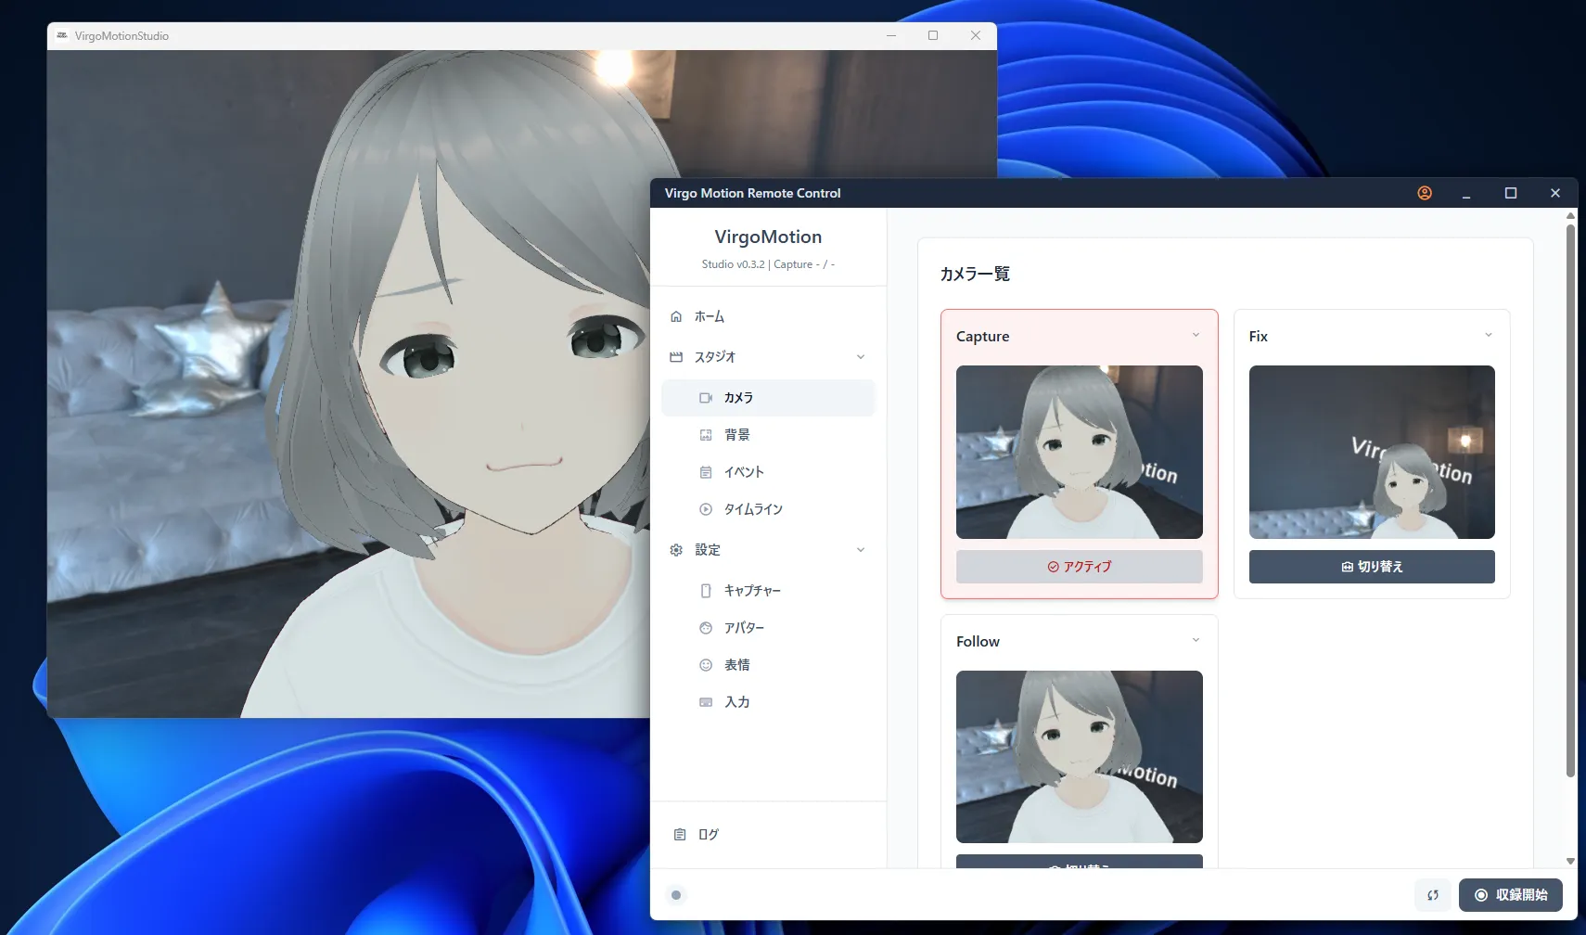Collapse the スタジオ section chevron

click(x=862, y=356)
